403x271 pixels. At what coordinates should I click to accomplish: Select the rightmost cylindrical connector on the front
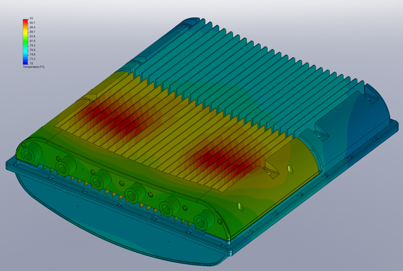[202, 221]
